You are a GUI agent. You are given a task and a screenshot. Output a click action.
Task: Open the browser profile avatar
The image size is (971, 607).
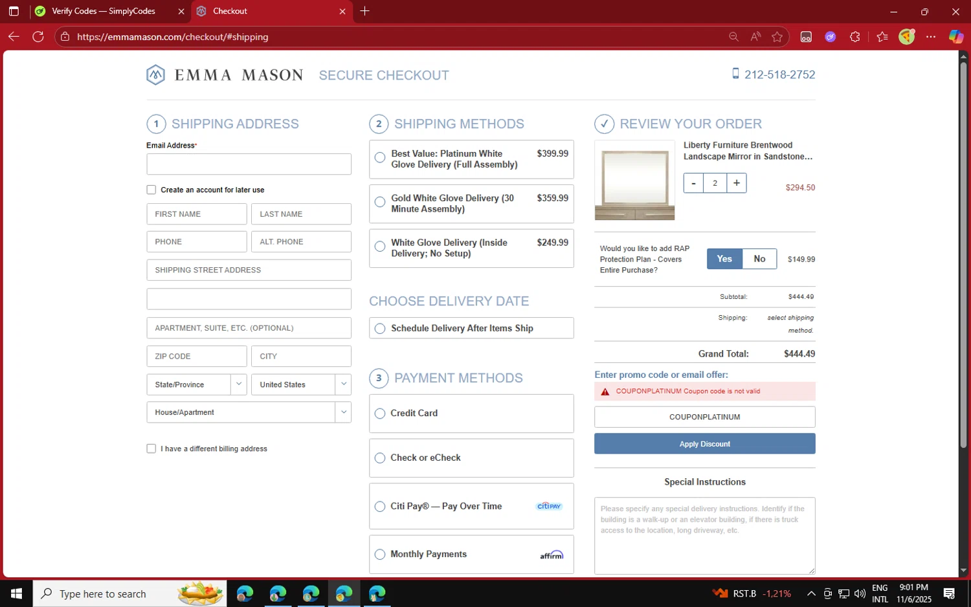(907, 37)
